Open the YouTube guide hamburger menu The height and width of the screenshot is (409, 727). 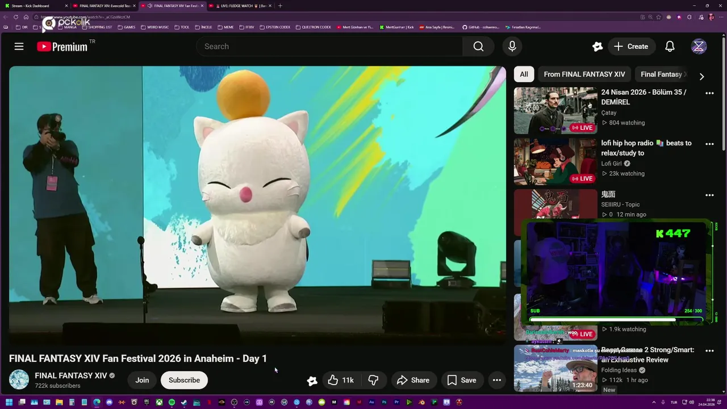click(19, 47)
